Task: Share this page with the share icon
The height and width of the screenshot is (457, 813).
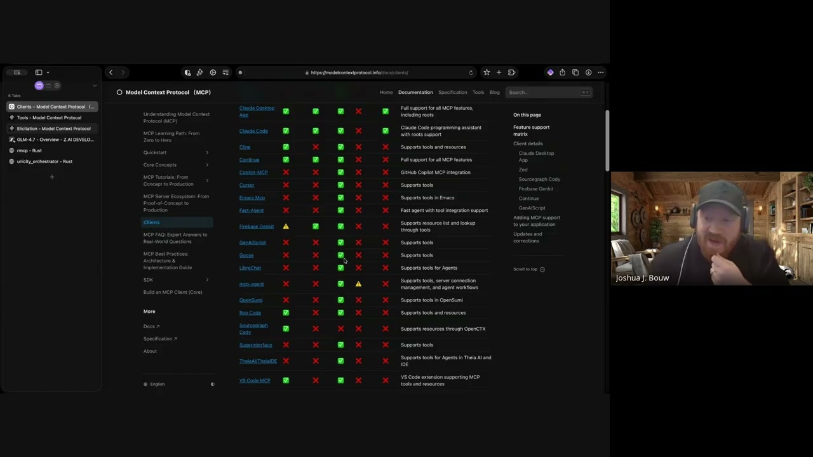Action: pos(562,72)
